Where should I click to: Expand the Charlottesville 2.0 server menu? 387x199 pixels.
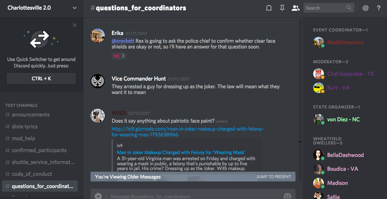74,8
